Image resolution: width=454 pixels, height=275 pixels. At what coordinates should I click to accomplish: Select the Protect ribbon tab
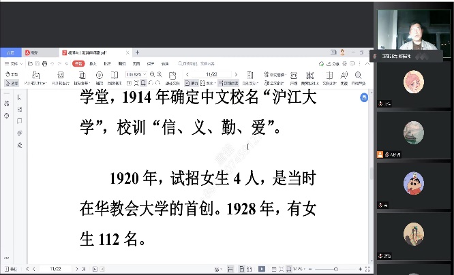[151, 63]
